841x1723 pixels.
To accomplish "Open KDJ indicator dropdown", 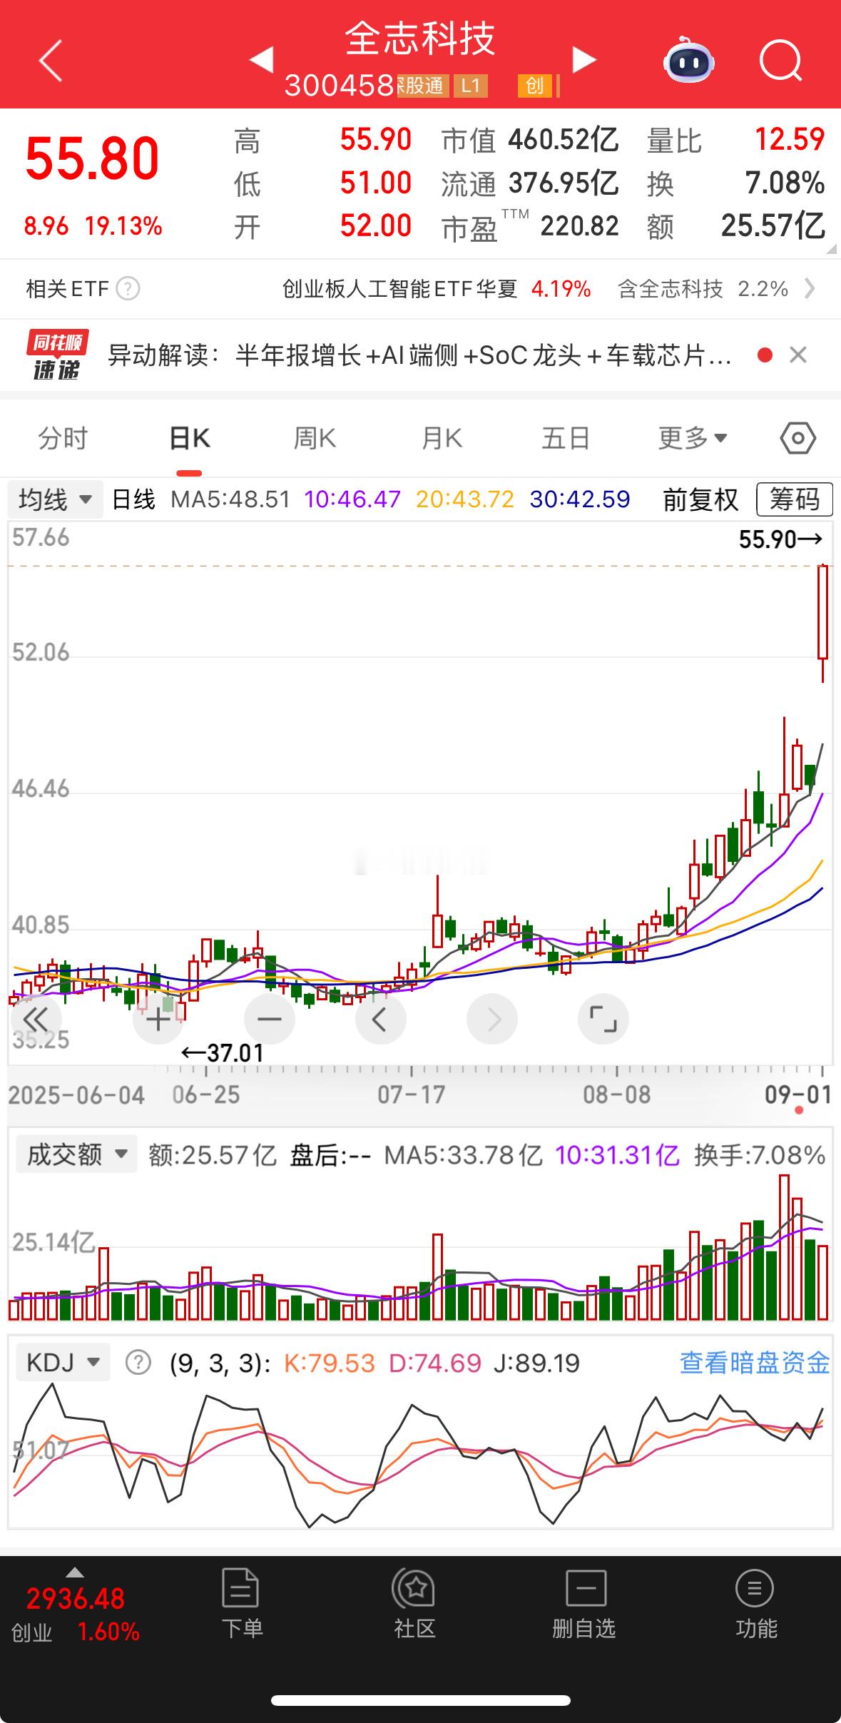I will click(63, 1363).
